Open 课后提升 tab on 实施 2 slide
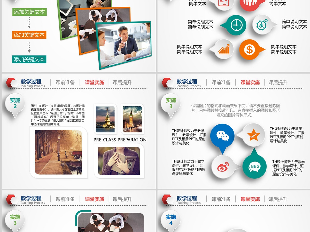The height and width of the screenshot is (232, 310). 122,82
